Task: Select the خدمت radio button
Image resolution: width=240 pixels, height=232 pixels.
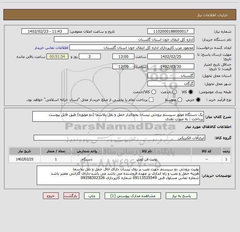Action: (175, 92)
